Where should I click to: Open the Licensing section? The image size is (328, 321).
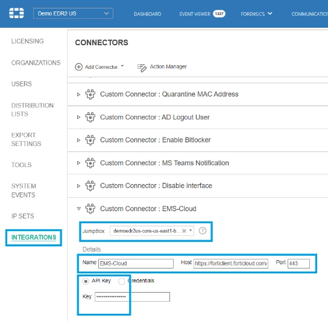[27, 41]
